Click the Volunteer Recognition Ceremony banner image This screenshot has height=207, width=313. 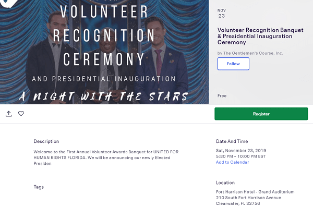(x=104, y=52)
